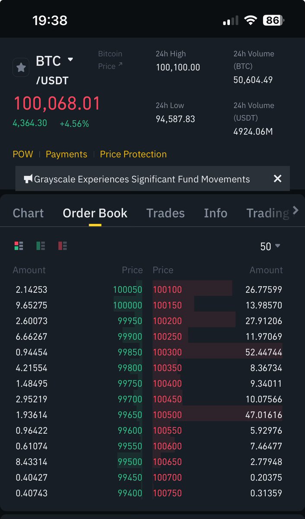Tap bid price 99500

[130, 462]
